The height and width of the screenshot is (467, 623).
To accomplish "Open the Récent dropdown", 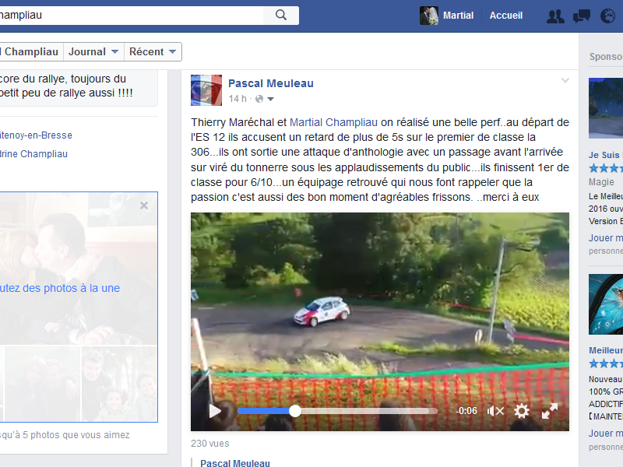I will pos(153,51).
